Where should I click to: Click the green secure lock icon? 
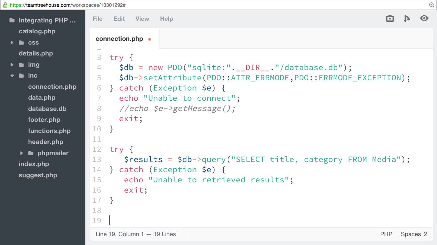tap(5, 5)
